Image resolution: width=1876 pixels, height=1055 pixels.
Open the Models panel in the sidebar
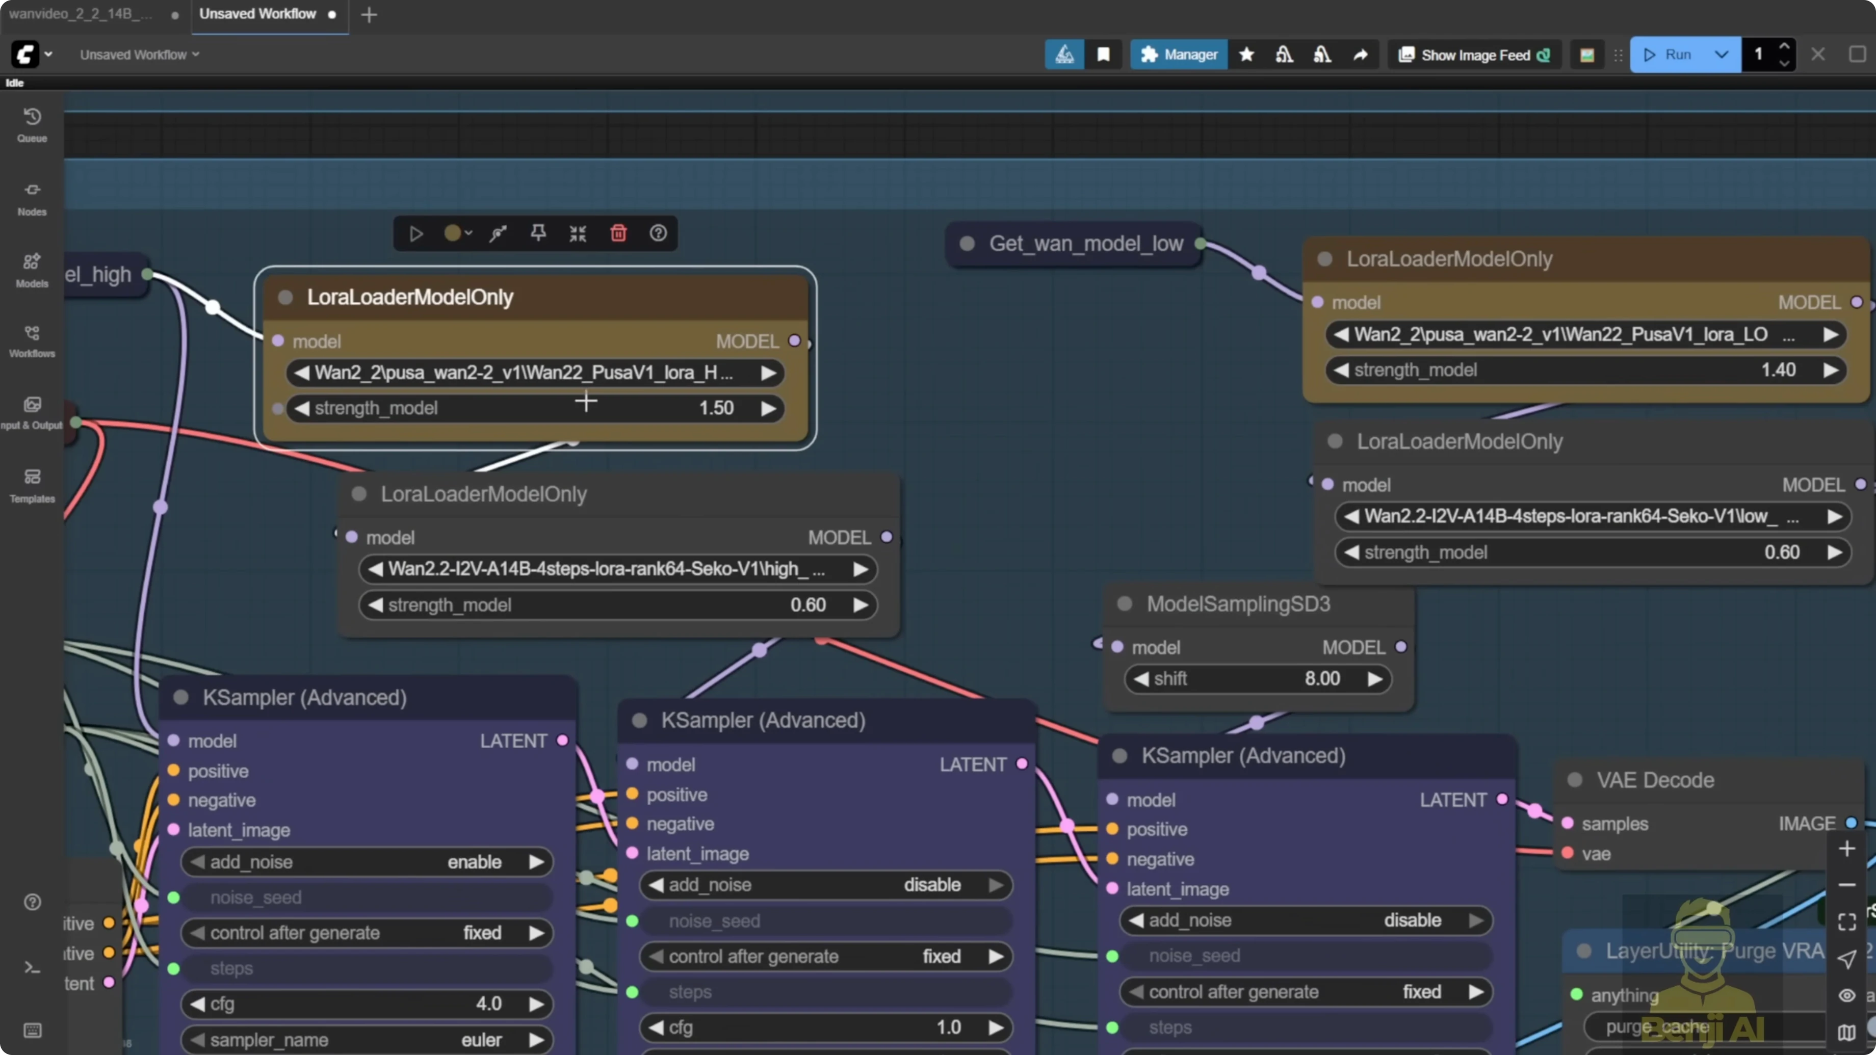coord(32,270)
